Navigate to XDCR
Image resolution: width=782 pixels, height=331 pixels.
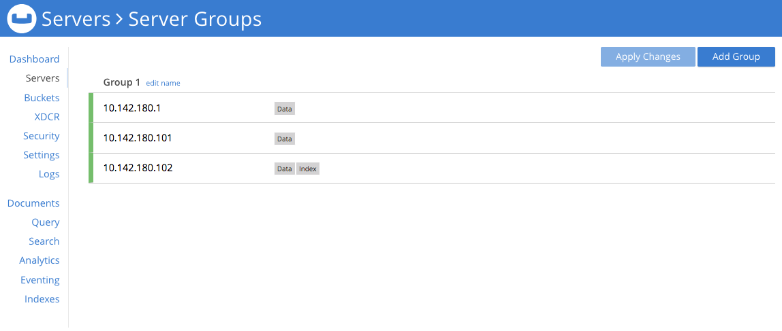(x=47, y=117)
